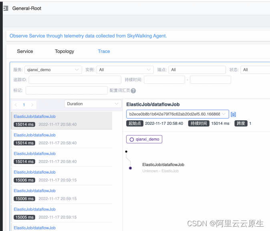Open the help icon next to 配置词汇页
This screenshot has width=270, height=231.
(133, 91)
